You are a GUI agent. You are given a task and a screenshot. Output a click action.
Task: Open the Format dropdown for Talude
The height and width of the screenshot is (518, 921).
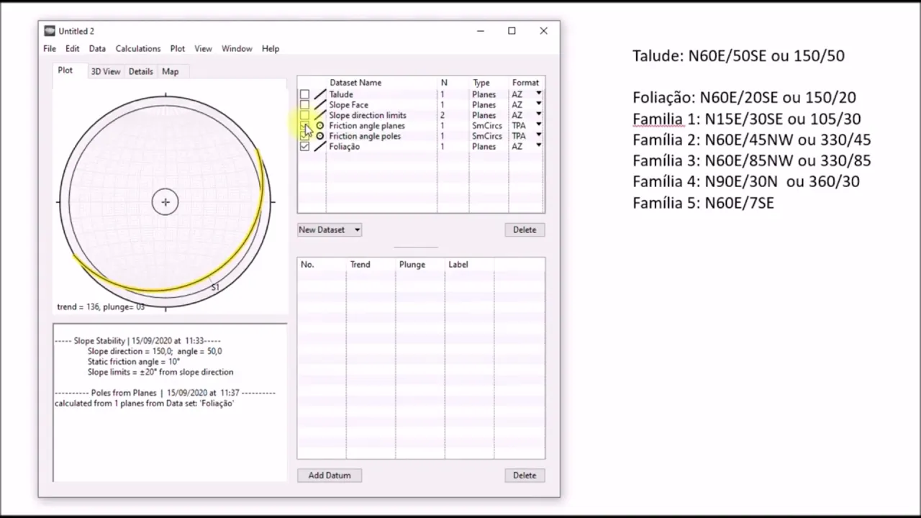[539, 94]
